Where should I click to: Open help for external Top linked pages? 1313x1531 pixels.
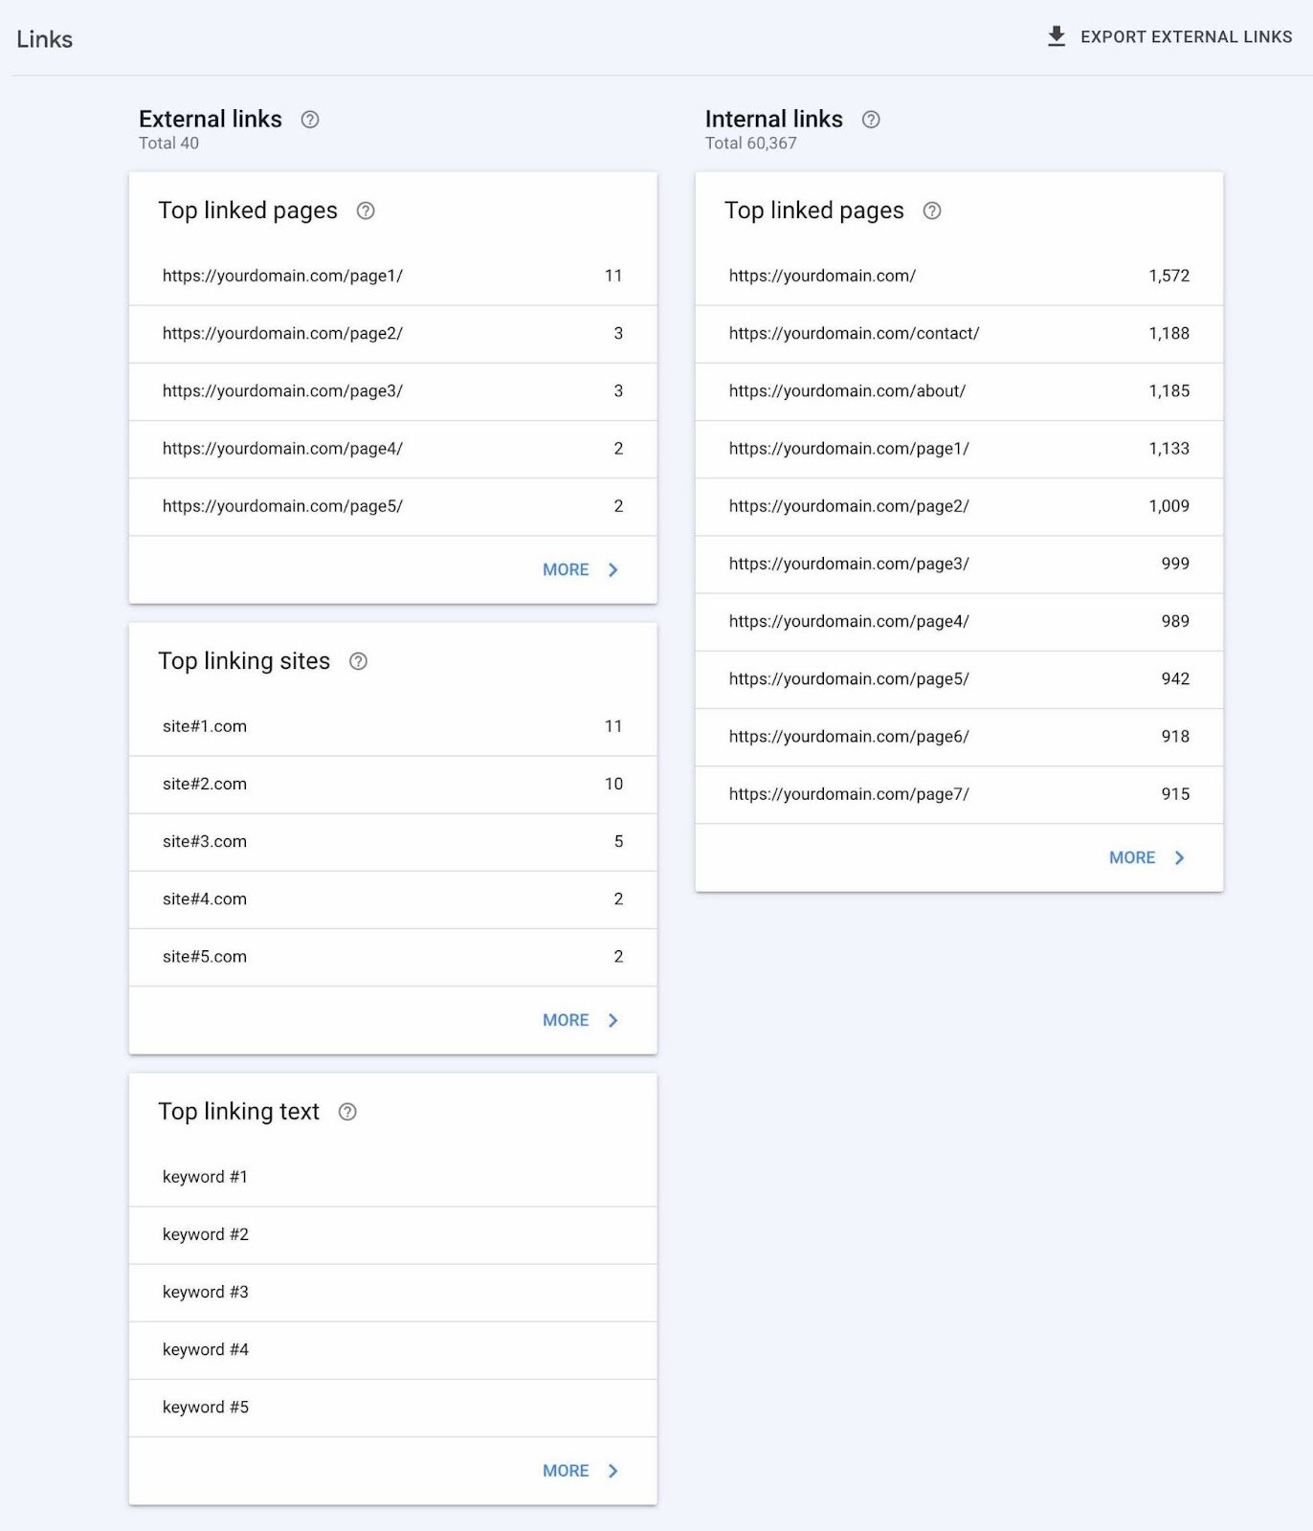tap(367, 211)
